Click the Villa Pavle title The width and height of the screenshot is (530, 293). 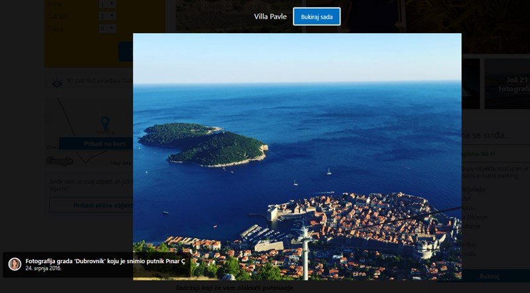(x=270, y=17)
